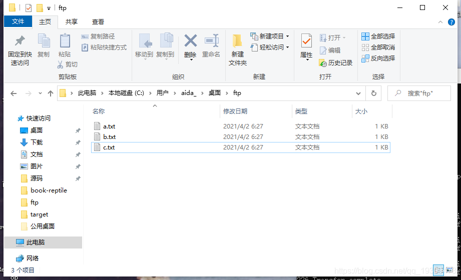461x280 pixels.
Task: Select the a.txt file
Action: click(x=240, y=126)
